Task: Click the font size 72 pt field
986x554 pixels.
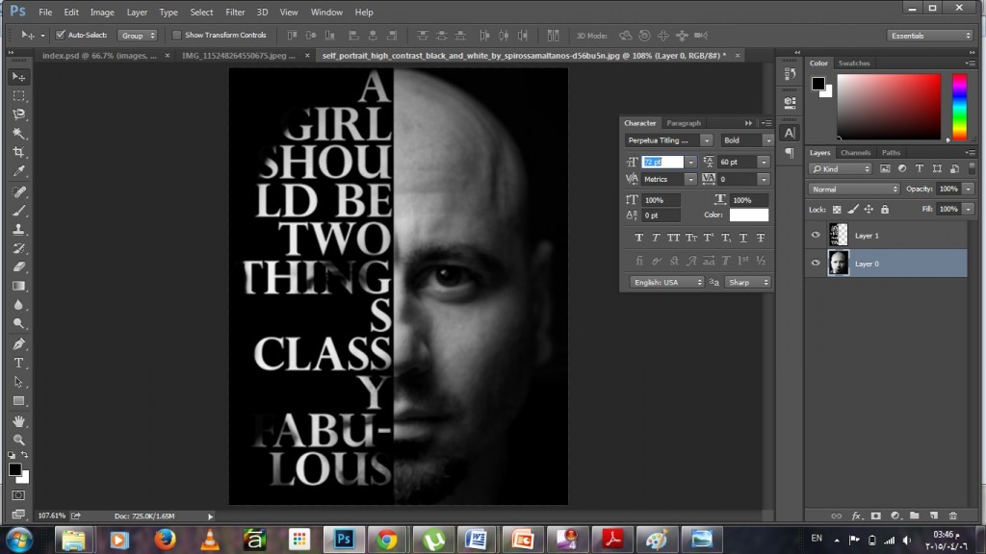Action: [x=662, y=162]
